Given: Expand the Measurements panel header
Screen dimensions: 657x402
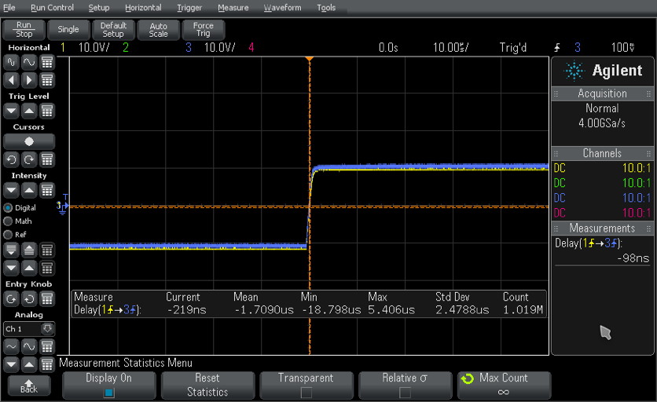Looking at the screenshot, I should 602,228.
